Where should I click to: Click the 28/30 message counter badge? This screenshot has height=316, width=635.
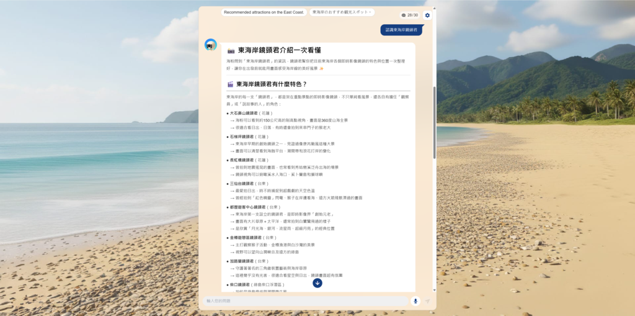pyautogui.click(x=409, y=16)
